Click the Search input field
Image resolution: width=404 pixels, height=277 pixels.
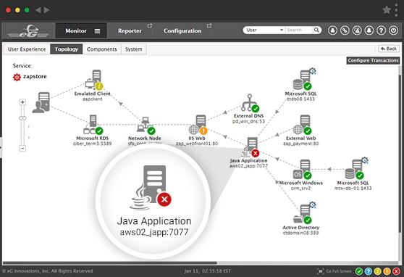pyautogui.click(x=299, y=30)
